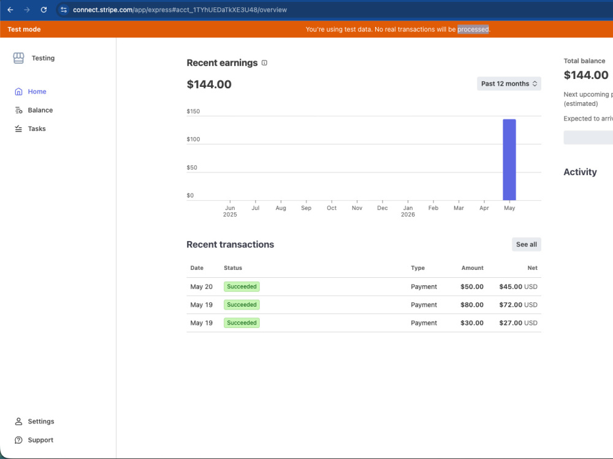The height and width of the screenshot is (459, 613).
Task: Open the Balance page
Action: click(40, 110)
